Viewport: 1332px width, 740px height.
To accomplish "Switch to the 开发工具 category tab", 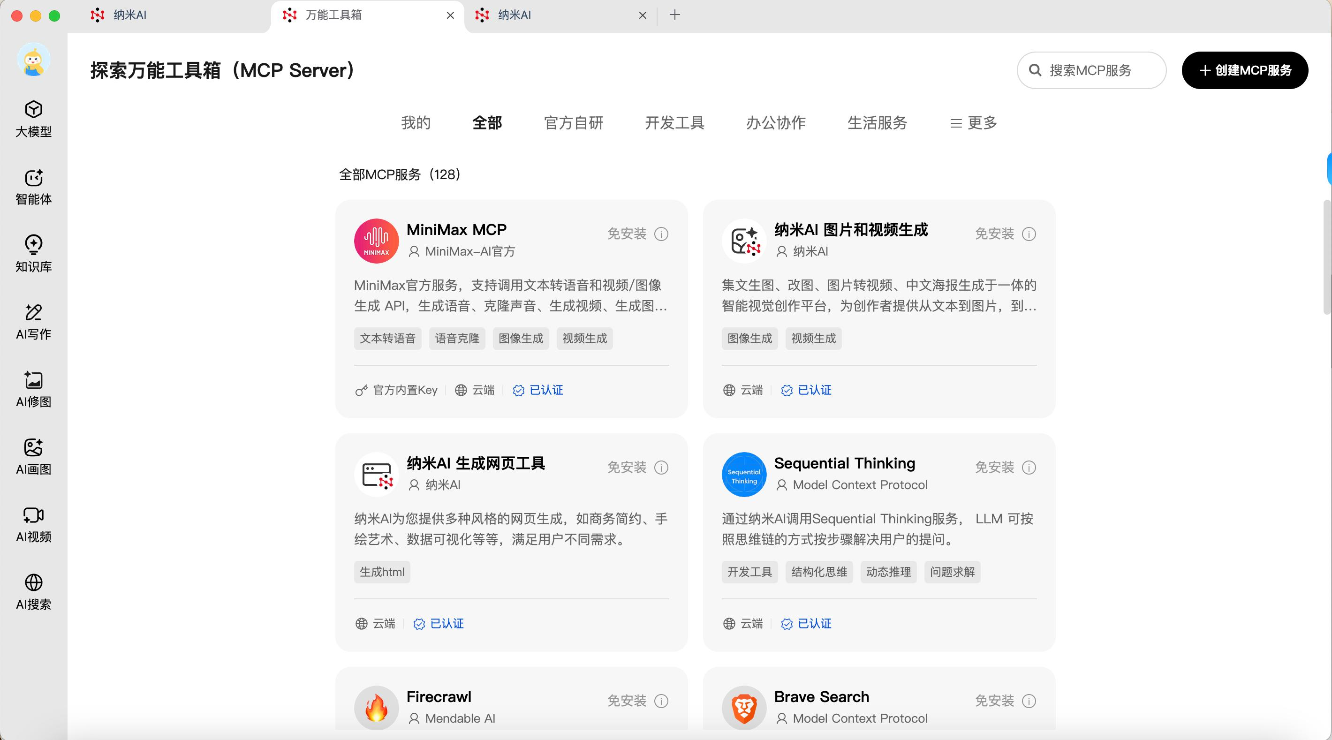I will pyautogui.click(x=674, y=123).
